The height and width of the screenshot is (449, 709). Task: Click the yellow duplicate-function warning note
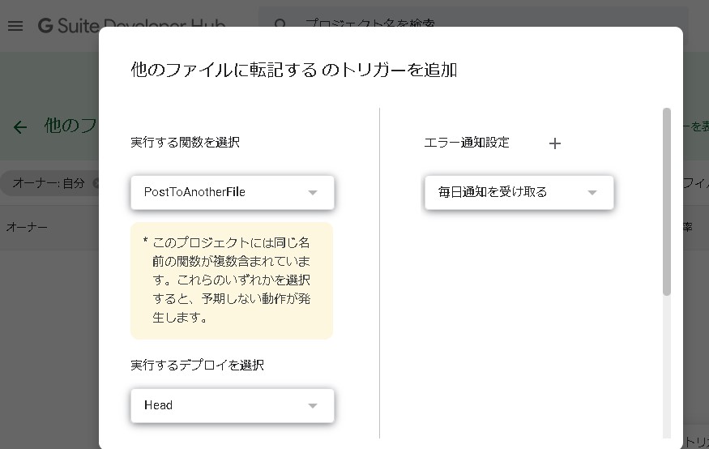232,280
